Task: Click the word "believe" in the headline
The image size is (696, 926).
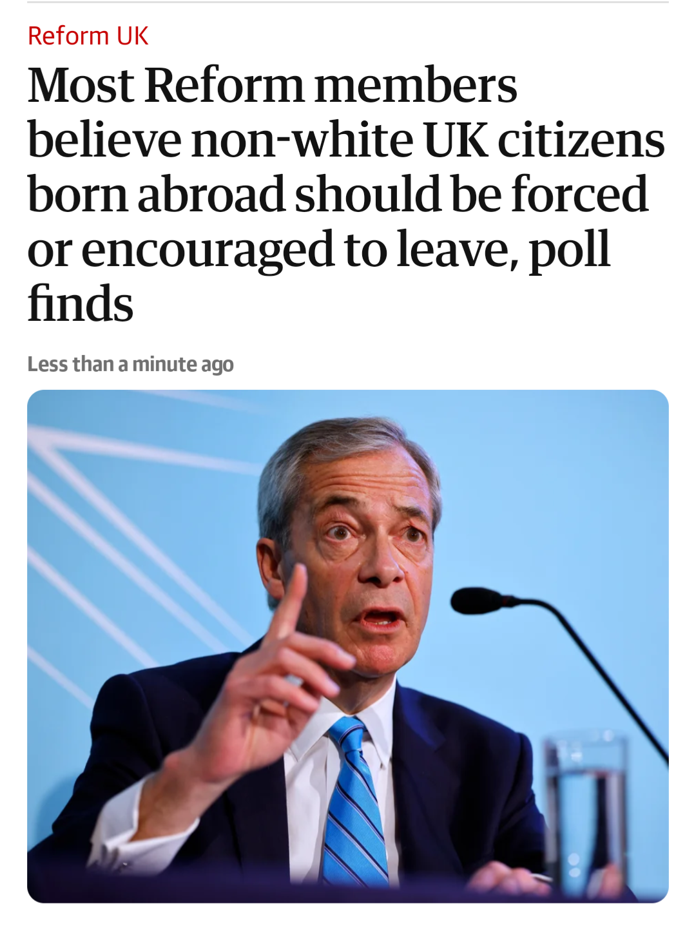Action: pyautogui.click(x=104, y=140)
